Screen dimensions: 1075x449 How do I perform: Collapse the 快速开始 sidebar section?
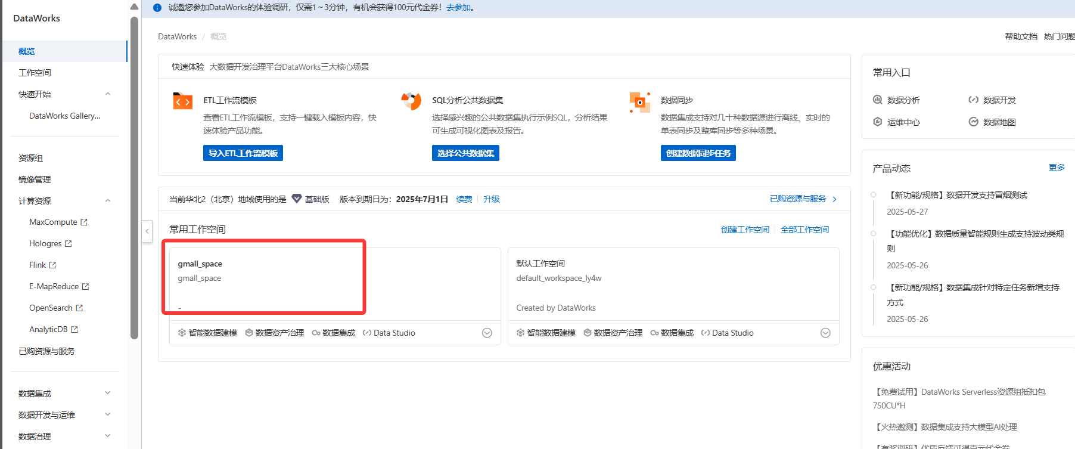108,94
